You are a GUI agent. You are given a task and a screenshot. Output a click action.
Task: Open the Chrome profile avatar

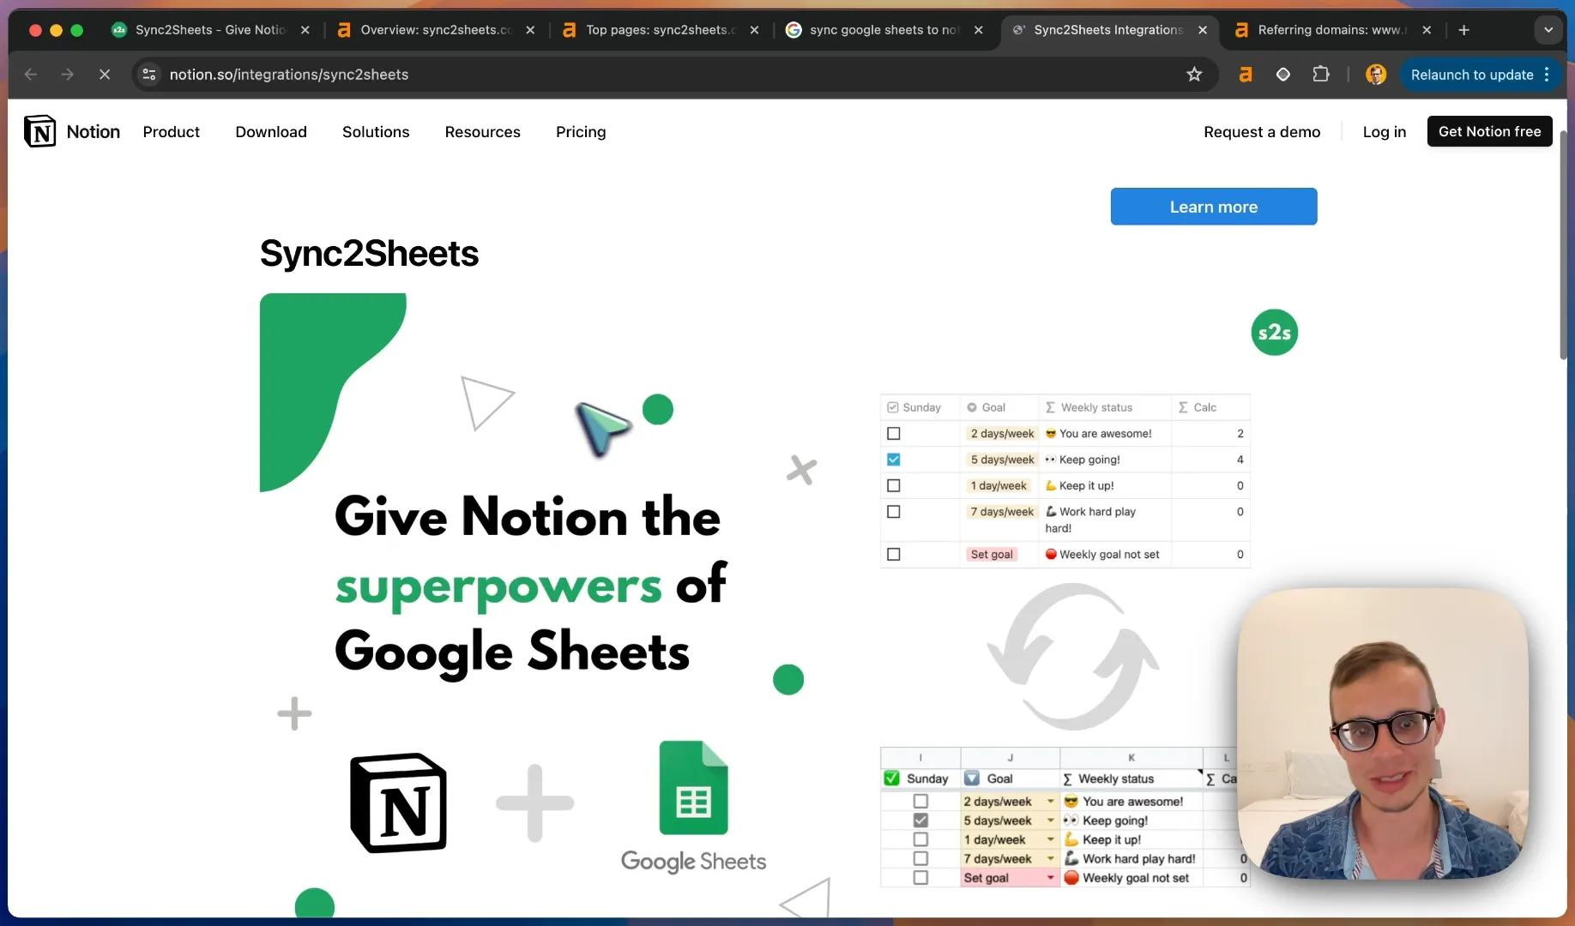point(1376,75)
